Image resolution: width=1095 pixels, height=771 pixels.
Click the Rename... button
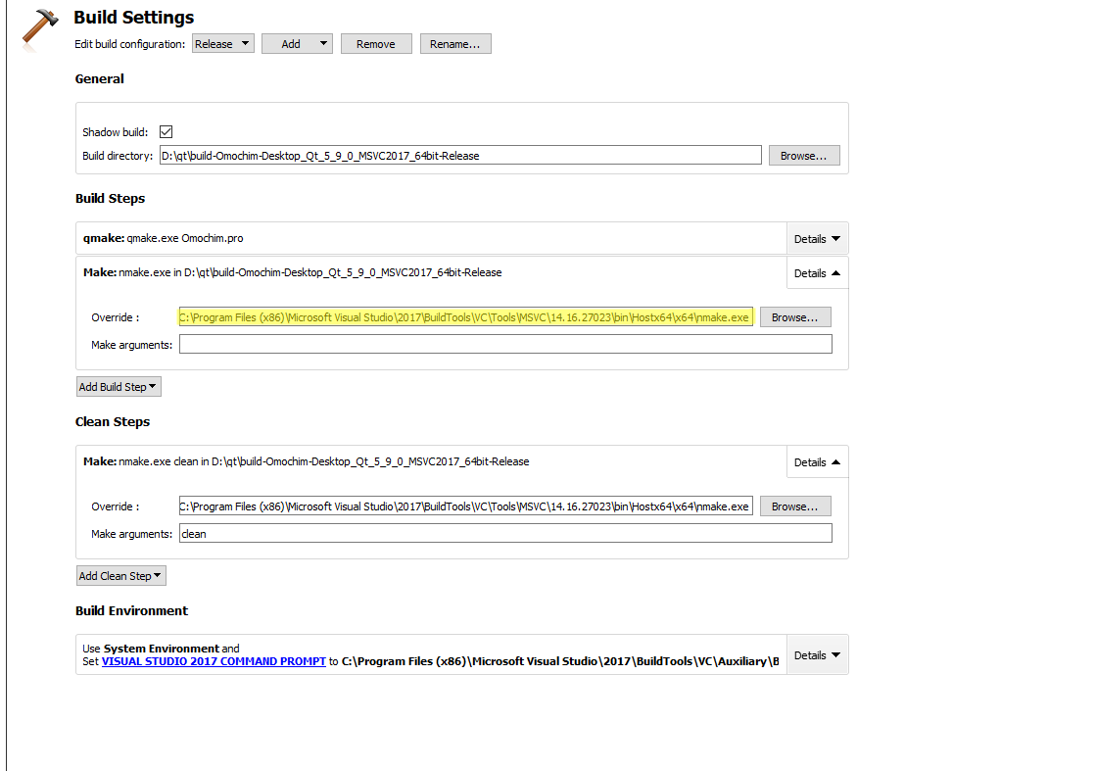point(455,44)
